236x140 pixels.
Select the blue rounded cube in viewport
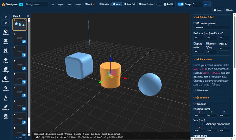point(79,66)
